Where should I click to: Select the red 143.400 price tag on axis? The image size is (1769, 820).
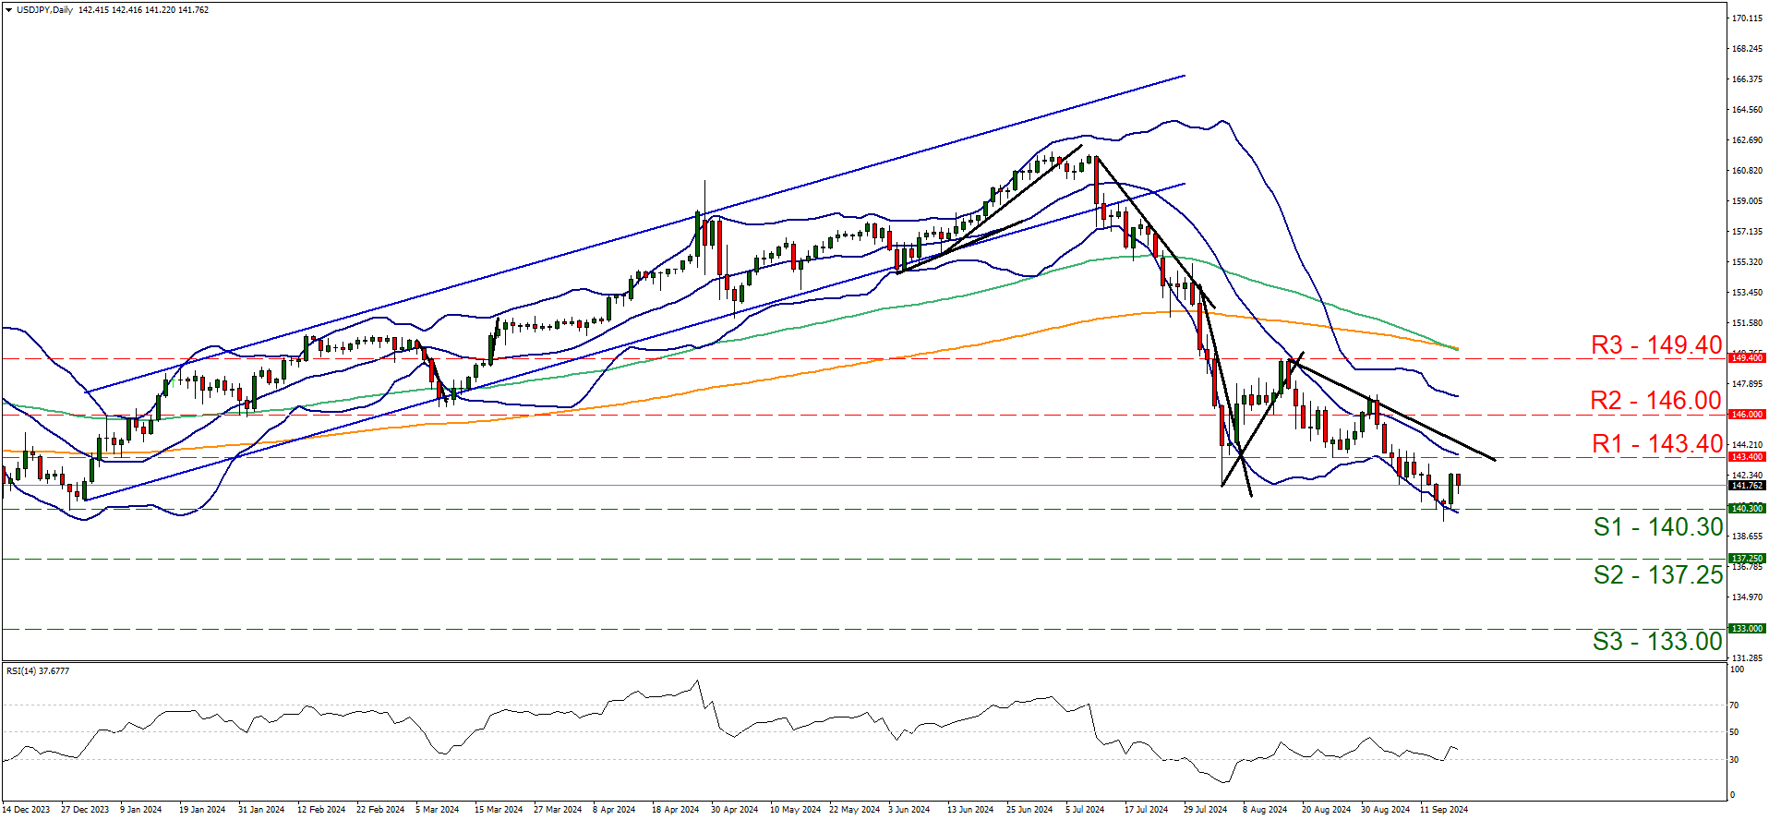[x=1747, y=457]
